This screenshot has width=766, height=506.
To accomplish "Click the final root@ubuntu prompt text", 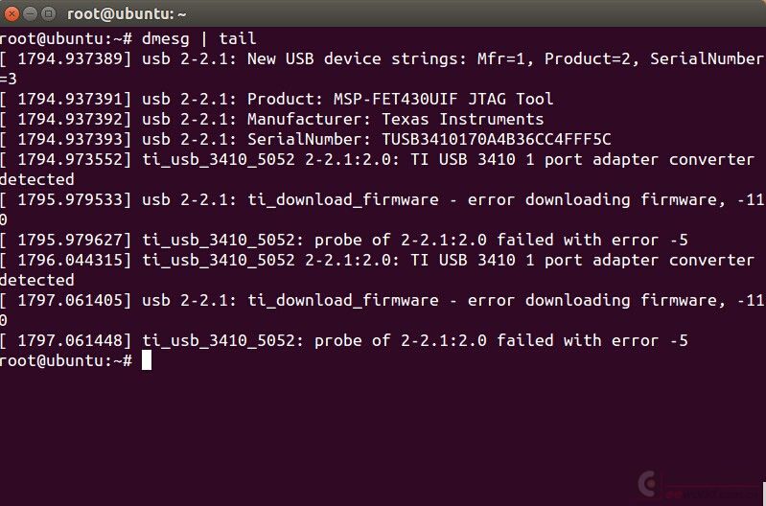I will coord(66,360).
